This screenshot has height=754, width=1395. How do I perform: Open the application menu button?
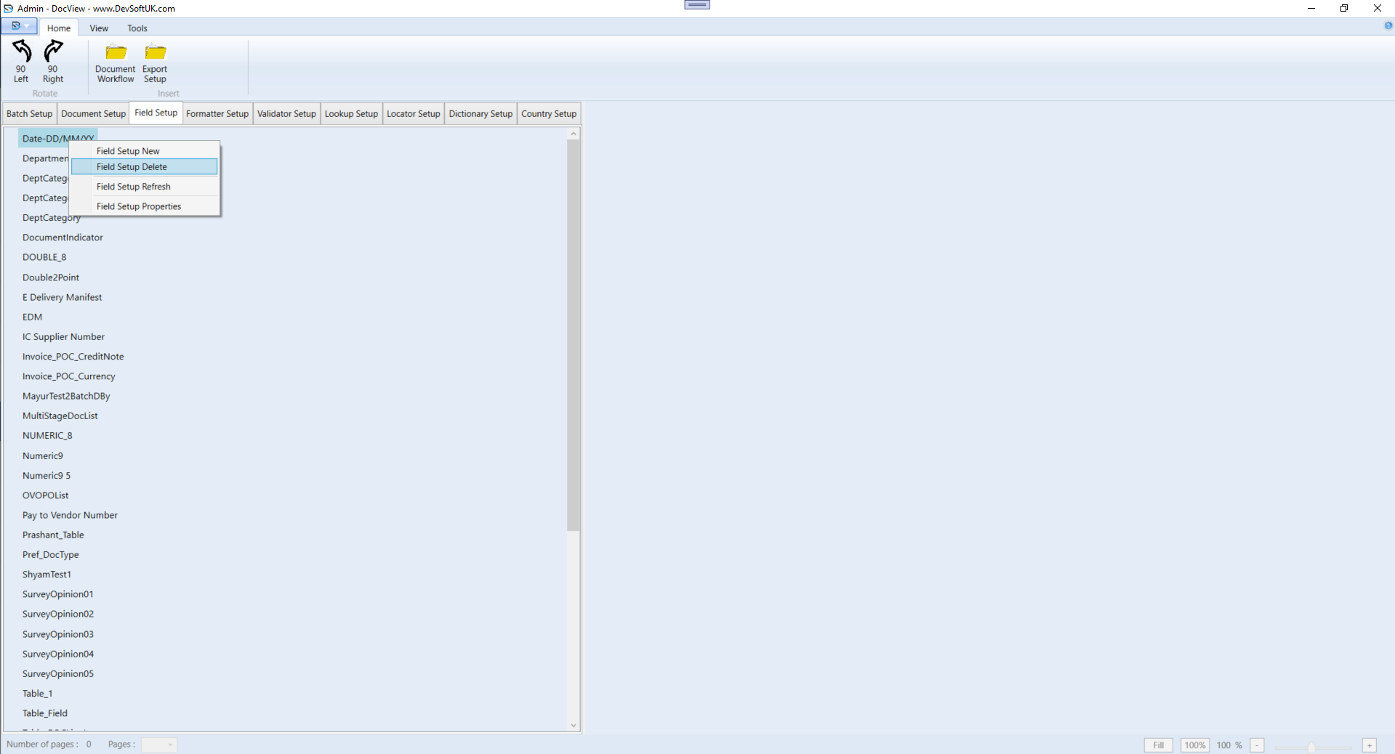(x=19, y=26)
